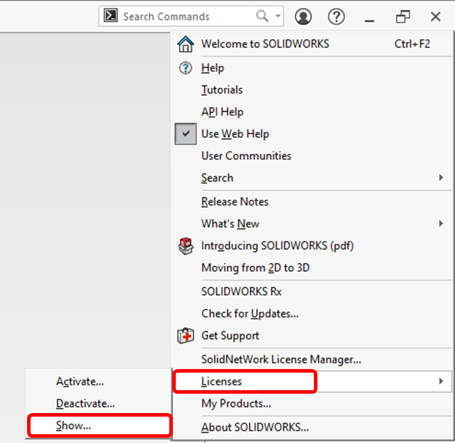Open About SOLIDWORKS...
The height and width of the screenshot is (443, 455).
coord(255,427)
